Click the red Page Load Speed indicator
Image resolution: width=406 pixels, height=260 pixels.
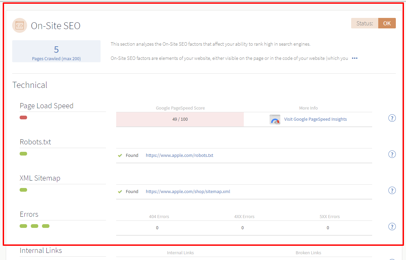click(x=23, y=118)
